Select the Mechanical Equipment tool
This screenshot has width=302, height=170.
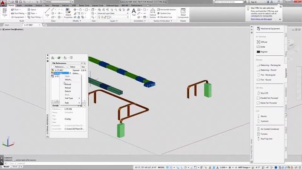pyautogui.click(x=268, y=28)
